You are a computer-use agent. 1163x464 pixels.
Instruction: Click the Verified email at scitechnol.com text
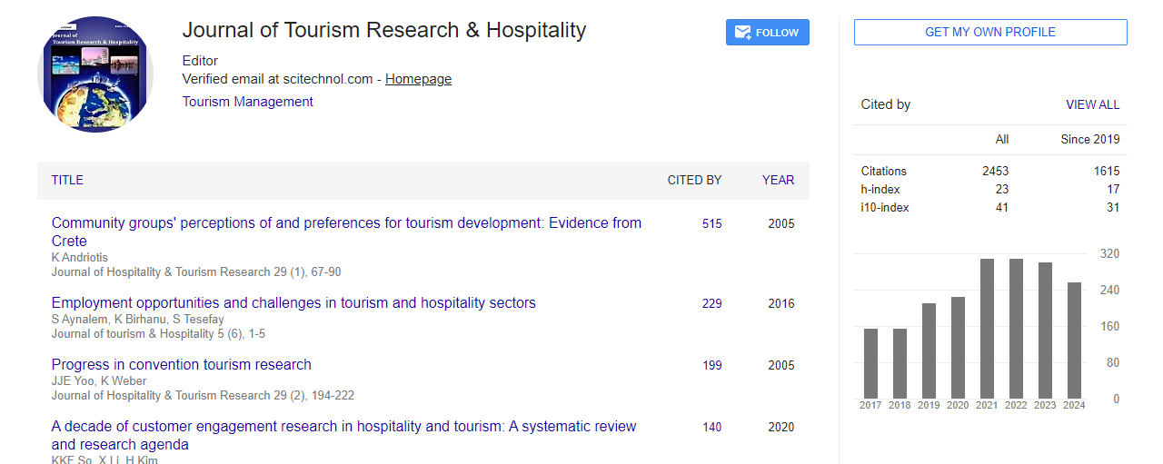coord(278,79)
